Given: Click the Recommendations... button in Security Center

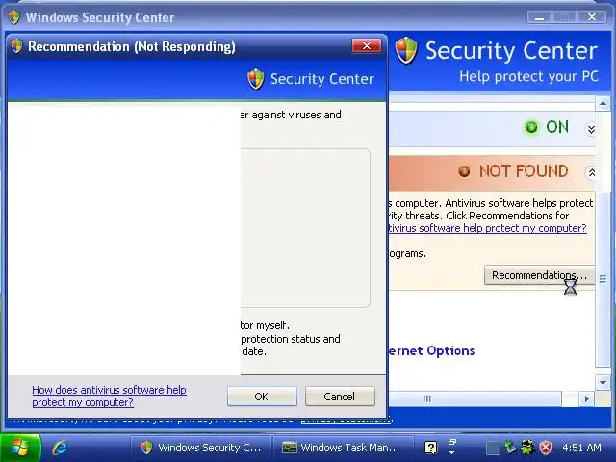Looking at the screenshot, I should pyautogui.click(x=539, y=275).
